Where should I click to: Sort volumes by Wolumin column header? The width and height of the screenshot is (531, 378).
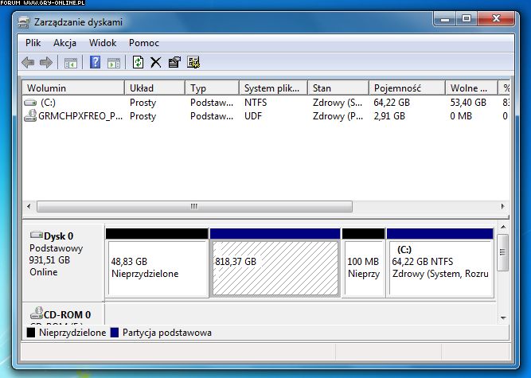[x=73, y=88]
